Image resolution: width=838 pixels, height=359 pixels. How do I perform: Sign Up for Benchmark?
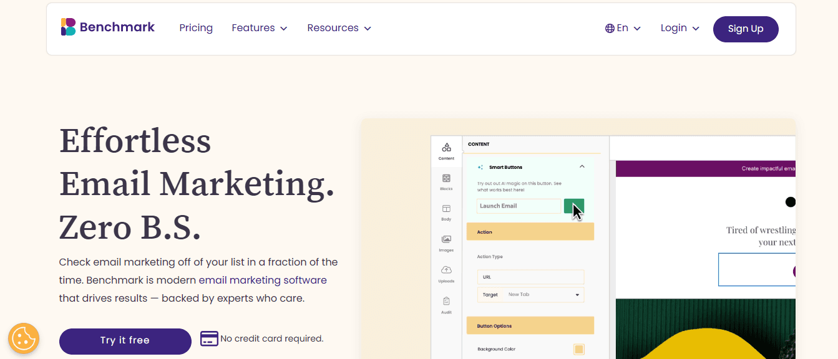746,29
